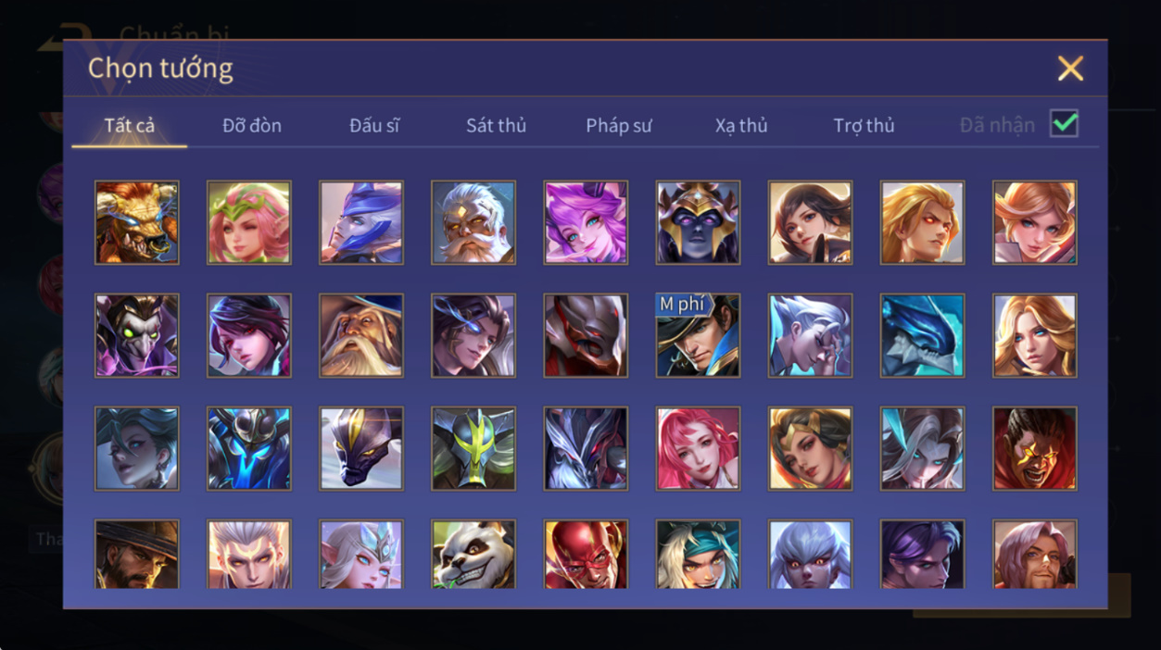1161x650 pixels.
Task: Switch to the Trợ thủ tab
Action: click(864, 125)
